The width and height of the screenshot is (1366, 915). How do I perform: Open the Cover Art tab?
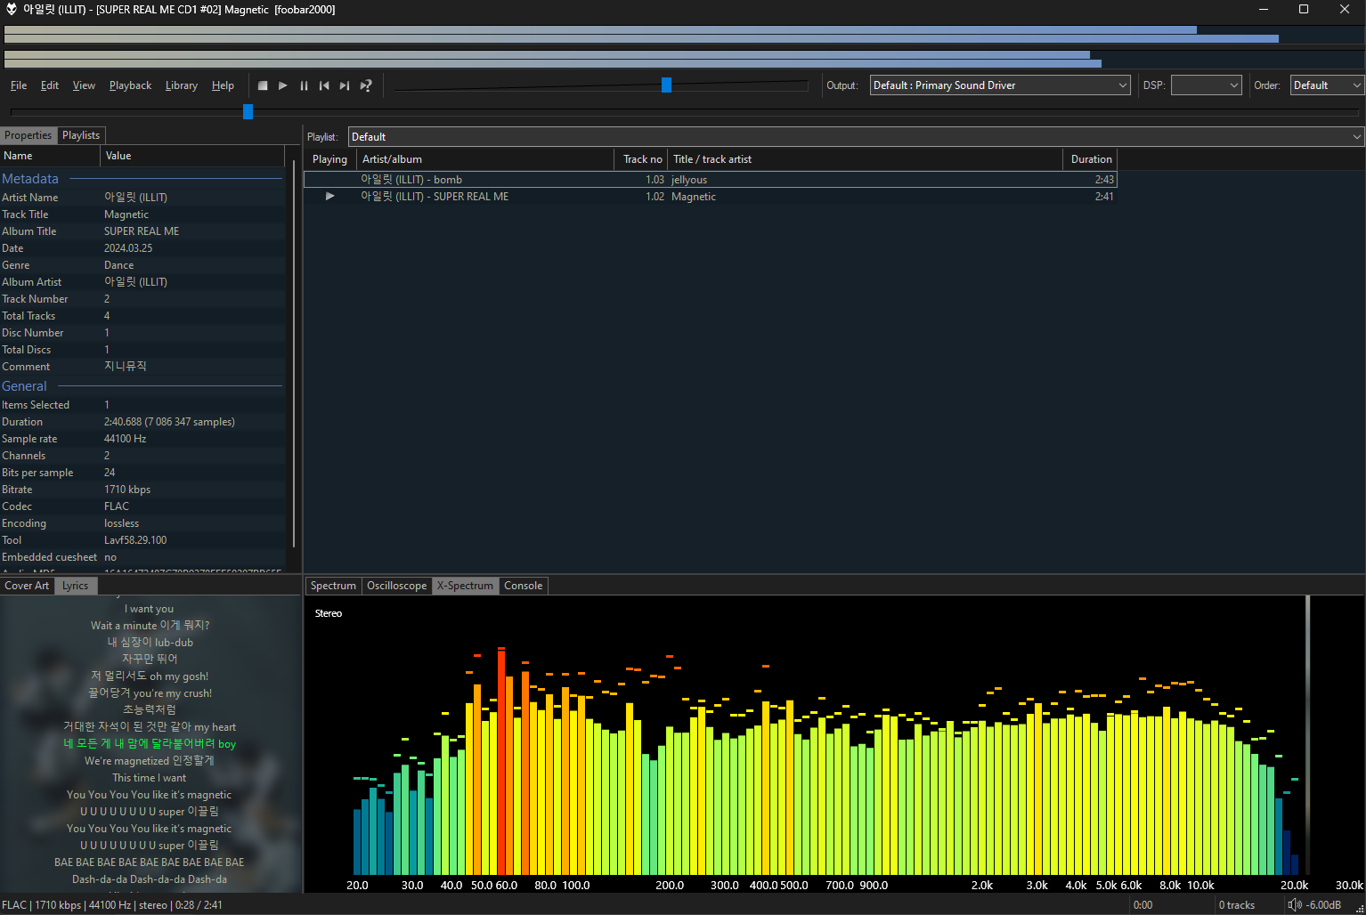[x=27, y=586]
